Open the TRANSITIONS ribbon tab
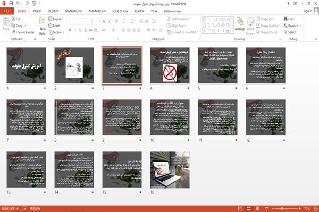319x212 pixels. (73, 11)
